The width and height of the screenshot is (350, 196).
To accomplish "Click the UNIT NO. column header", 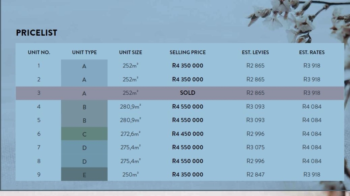I will coord(39,52).
